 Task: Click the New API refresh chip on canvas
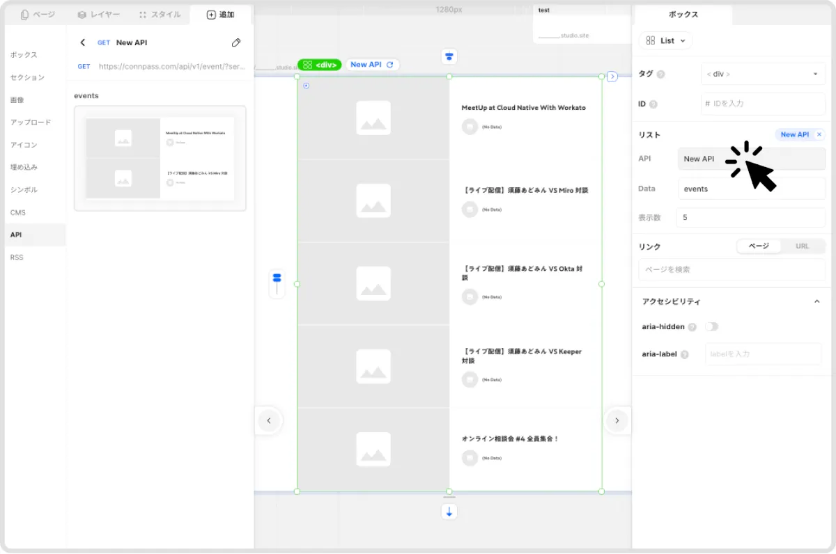[372, 65]
